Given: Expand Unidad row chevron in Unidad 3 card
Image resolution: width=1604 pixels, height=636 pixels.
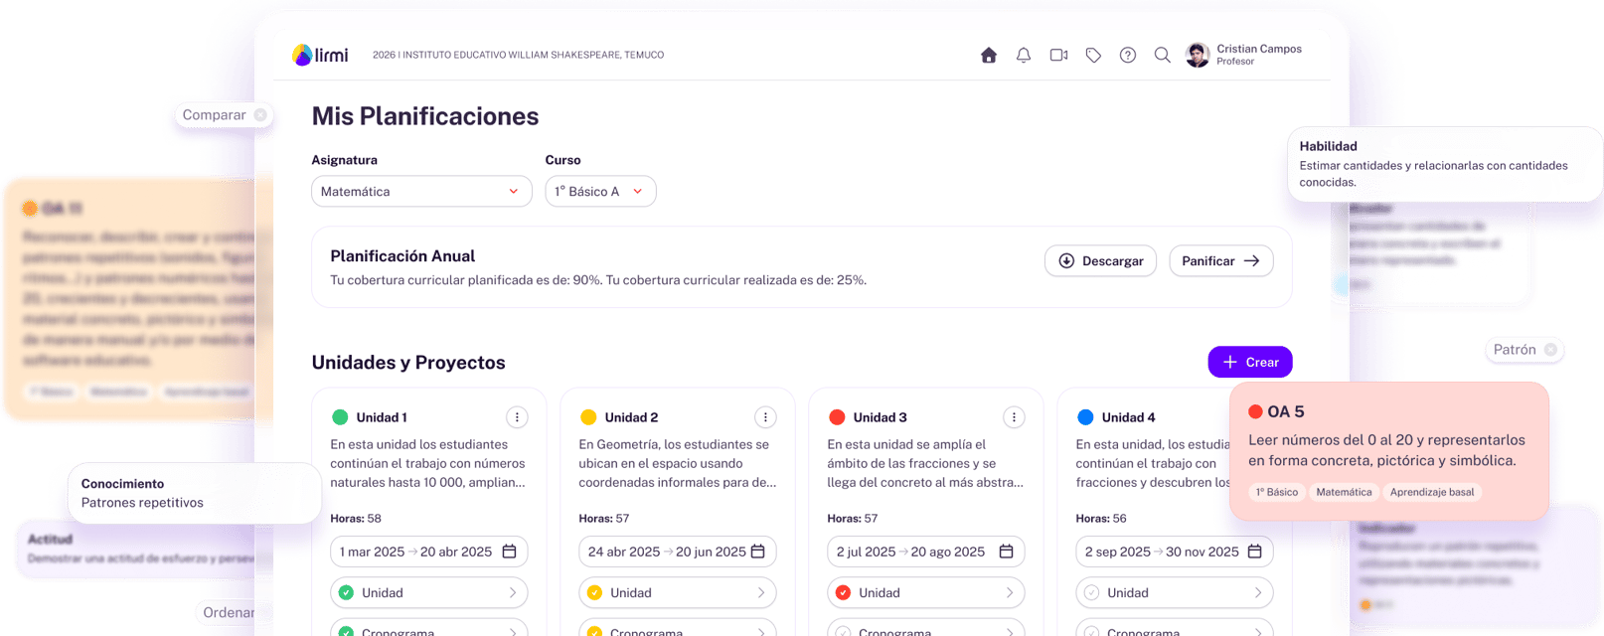Looking at the screenshot, I should 1010,593.
